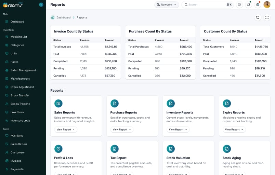Image resolution: width=275 pixels, height=175 pixels.
Task: Click the Invoices sidebar icon
Action: pyautogui.click(x=7, y=161)
